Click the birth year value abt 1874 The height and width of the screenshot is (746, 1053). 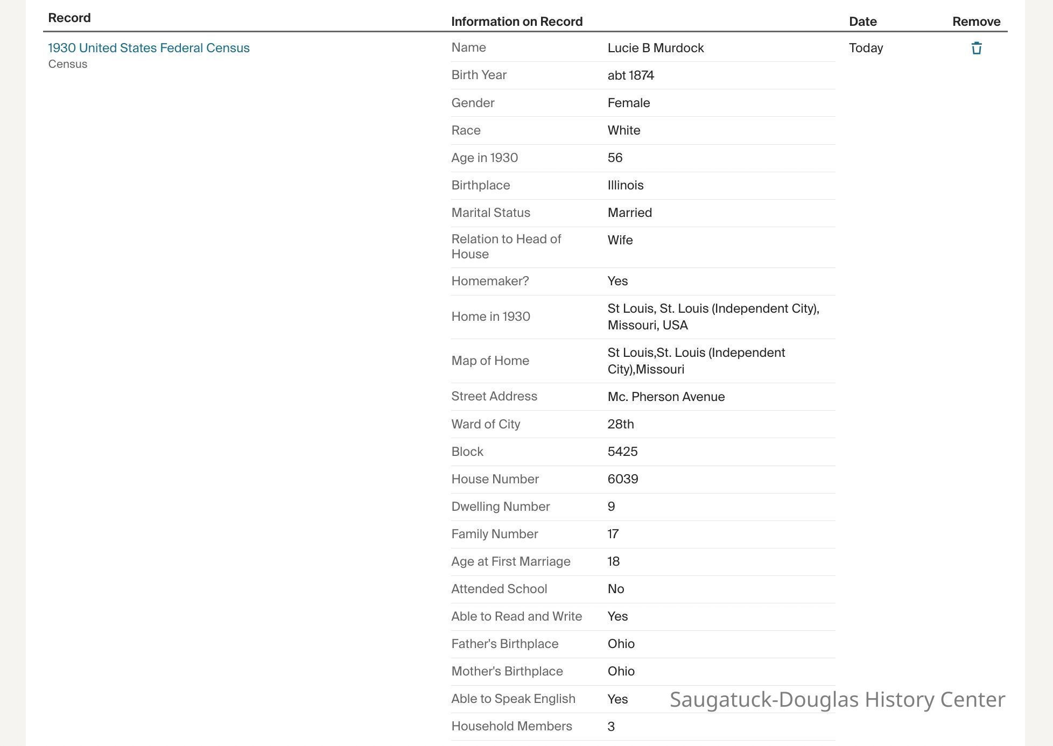point(630,75)
